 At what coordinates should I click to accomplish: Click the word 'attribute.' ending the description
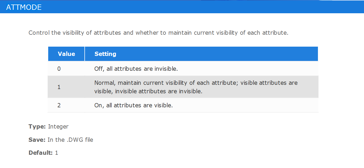click(275, 33)
